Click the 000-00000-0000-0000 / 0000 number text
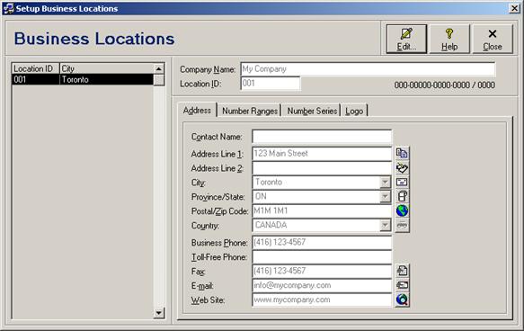Image resolution: width=524 pixels, height=331 pixels. click(x=445, y=85)
